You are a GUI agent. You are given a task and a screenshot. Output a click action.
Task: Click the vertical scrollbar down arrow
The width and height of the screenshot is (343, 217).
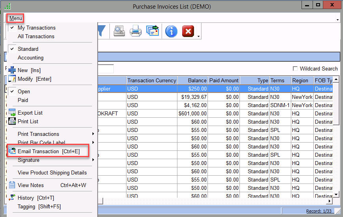(x=336, y=194)
